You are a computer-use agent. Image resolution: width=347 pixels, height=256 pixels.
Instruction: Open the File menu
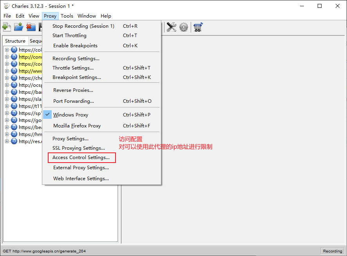pyautogui.click(x=7, y=16)
